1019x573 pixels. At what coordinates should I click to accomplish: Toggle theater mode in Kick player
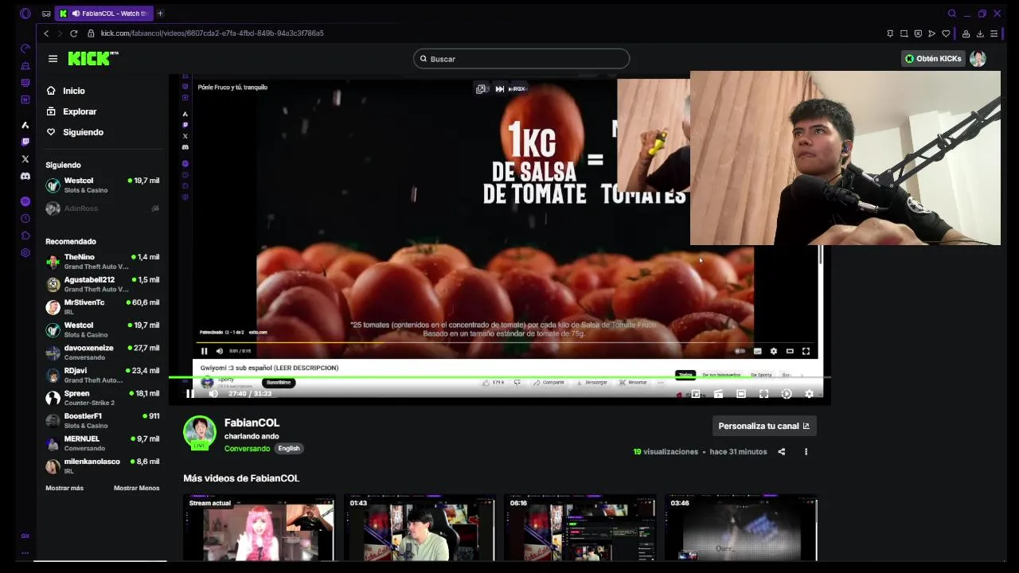click(741, 394)
